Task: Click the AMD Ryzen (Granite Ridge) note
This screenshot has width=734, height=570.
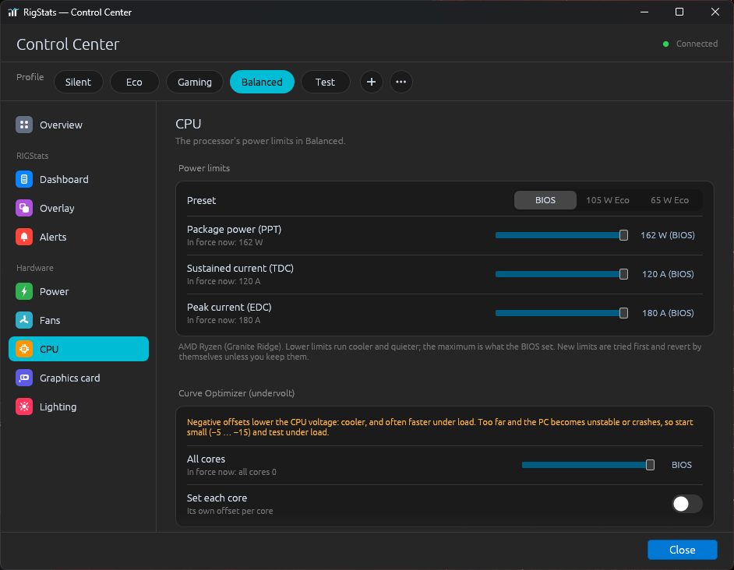Action: tap(439, 351)
